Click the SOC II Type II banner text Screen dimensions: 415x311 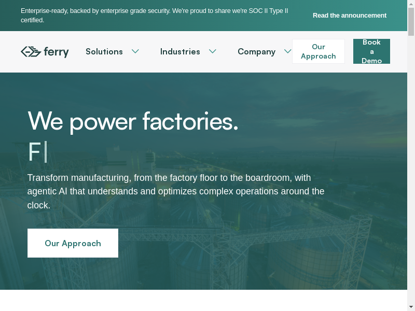point(154,16)
